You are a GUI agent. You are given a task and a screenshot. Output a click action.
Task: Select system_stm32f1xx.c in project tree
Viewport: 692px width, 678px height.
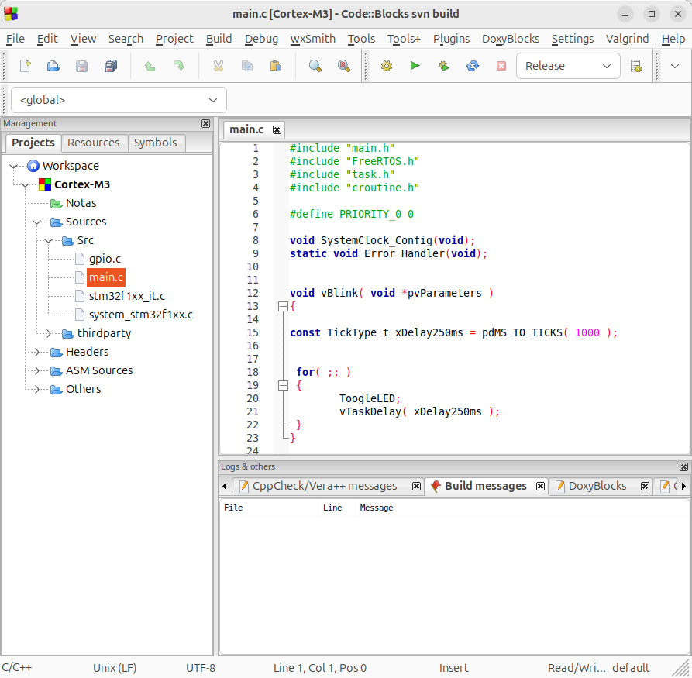coord(141,315)
